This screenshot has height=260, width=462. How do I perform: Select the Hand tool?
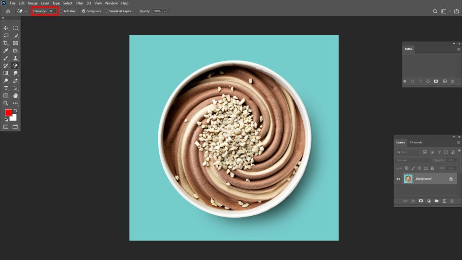click(x=15, y=96)
